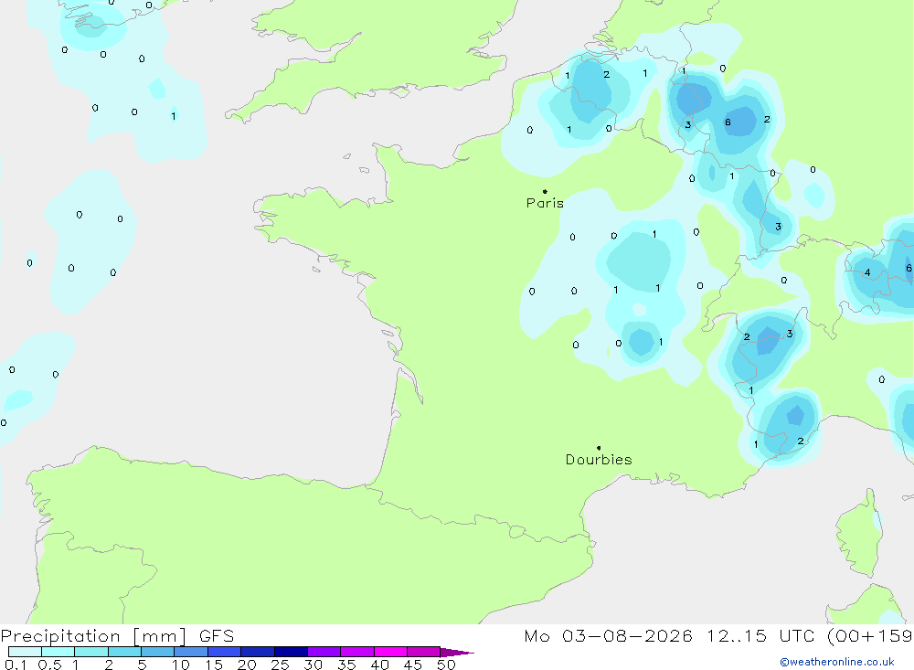914x670 pixels.
Task: Click the Dourbies location label
Action: (599, 460)
